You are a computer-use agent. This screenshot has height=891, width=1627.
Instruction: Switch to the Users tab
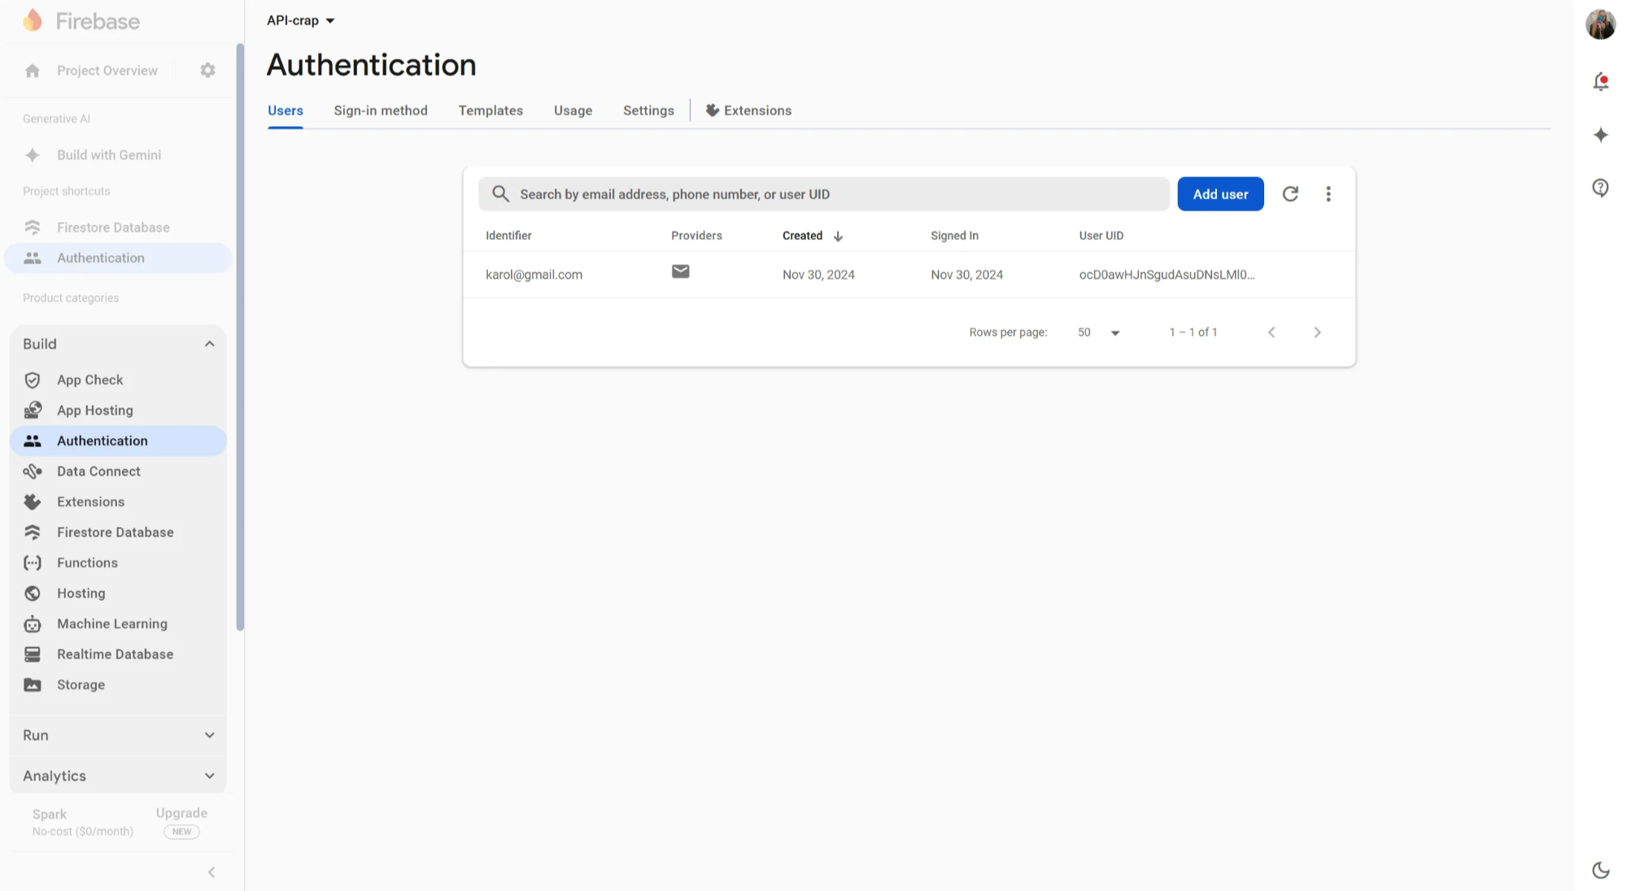point(286,111)
